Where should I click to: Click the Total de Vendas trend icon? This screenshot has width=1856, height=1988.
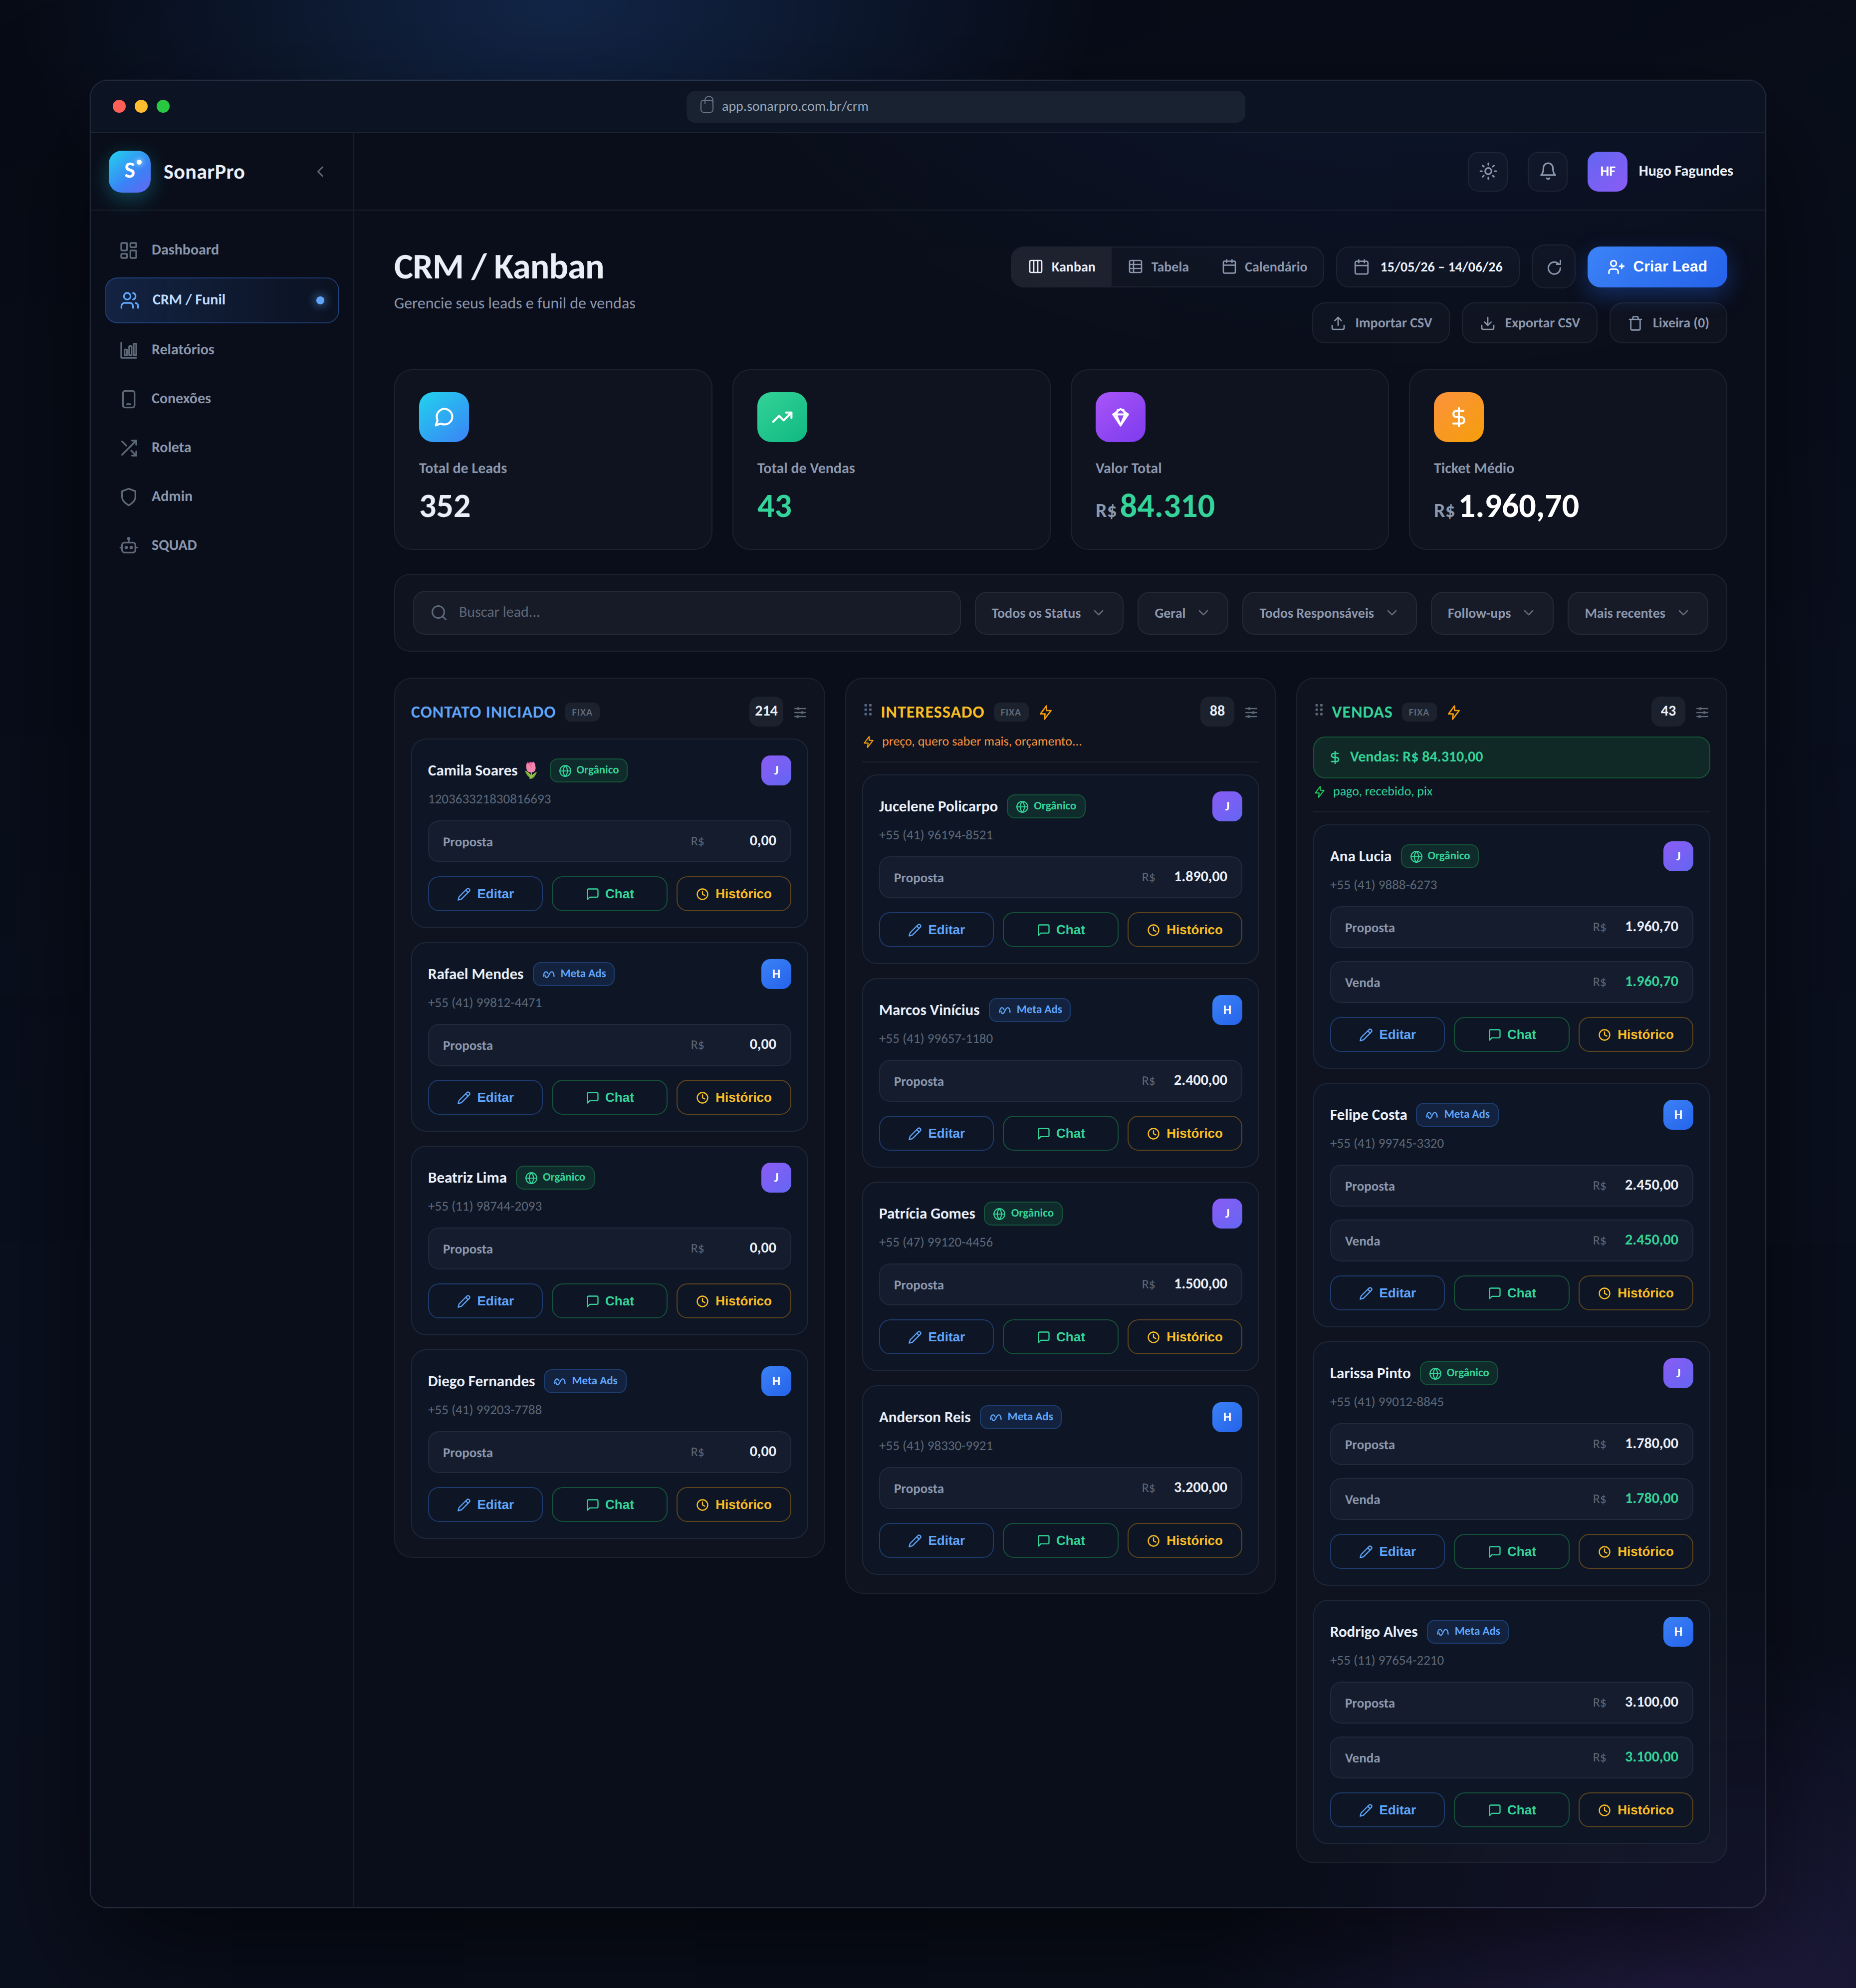[x=782, y=417]
